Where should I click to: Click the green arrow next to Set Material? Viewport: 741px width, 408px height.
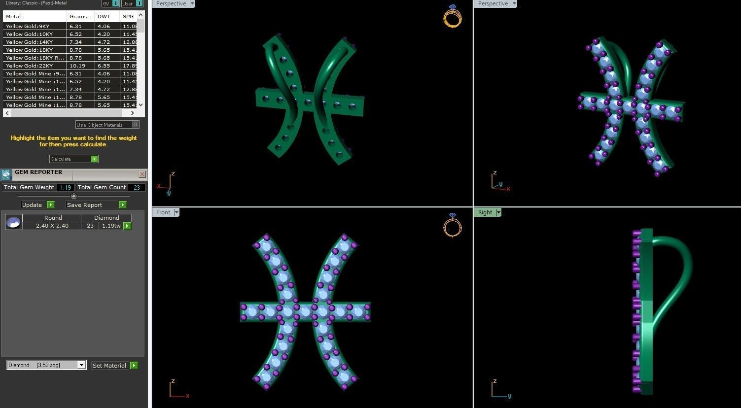(x=134, y=365)
